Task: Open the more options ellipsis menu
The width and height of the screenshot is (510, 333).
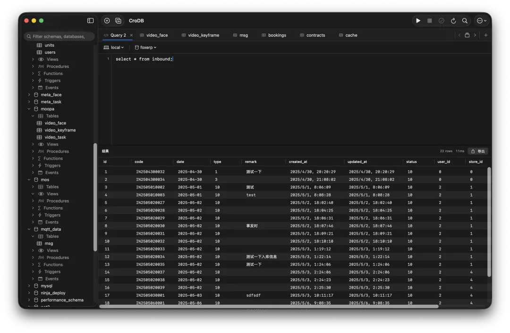Action: (481, 20)
